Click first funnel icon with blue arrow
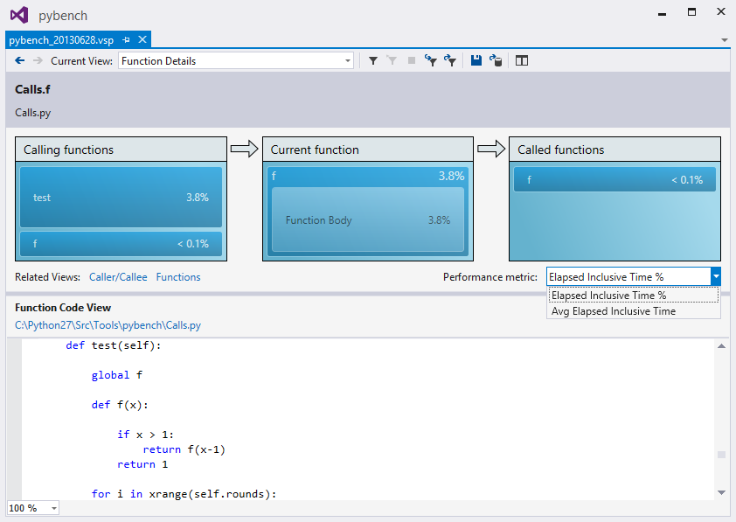The width and height of the screenshot is (736, 522). [x=430, y=60]
